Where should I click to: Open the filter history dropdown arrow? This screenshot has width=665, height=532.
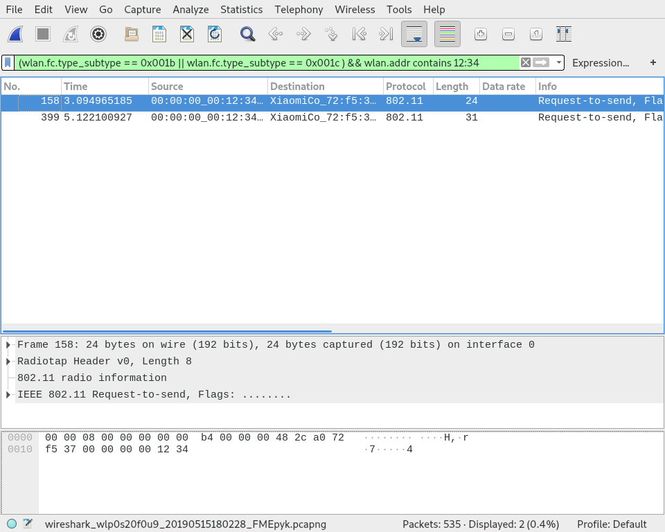(558, 62)
